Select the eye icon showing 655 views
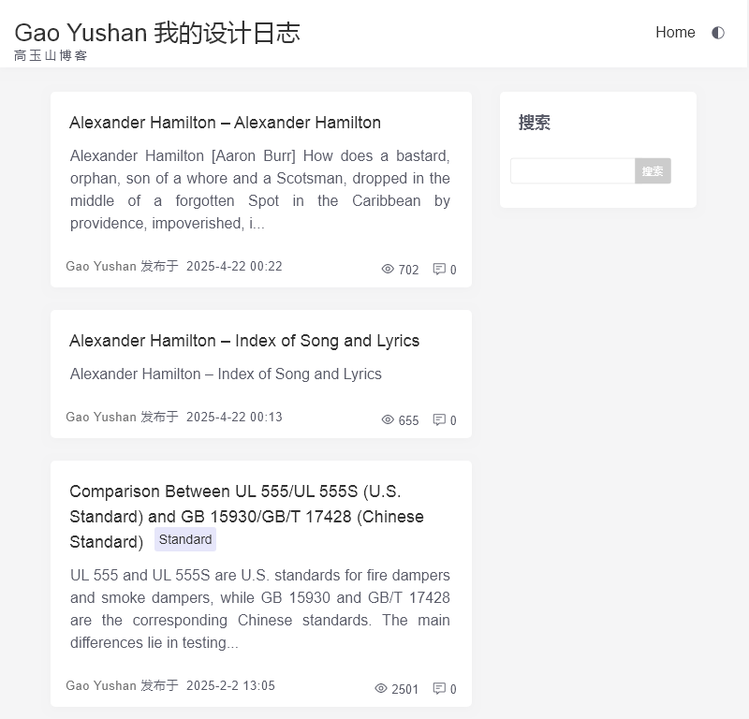This screenshot has width=749, height=719. [x=387, y=419]
